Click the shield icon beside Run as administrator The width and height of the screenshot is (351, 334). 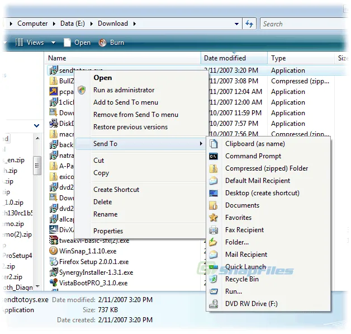(82, 90)
